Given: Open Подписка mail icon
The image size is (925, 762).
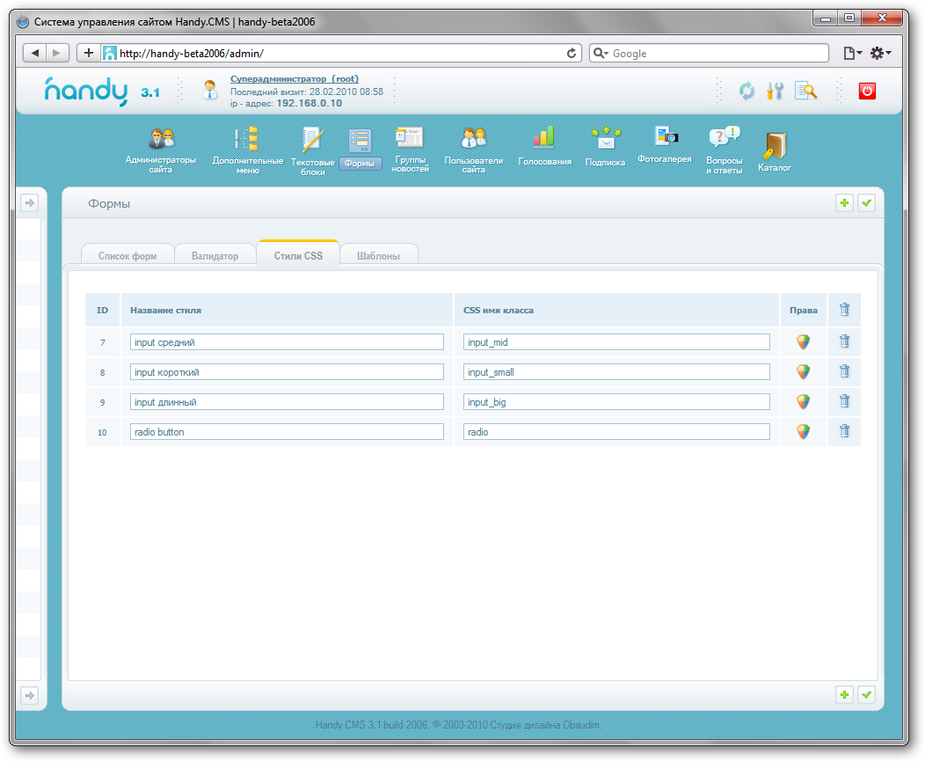Looking at the screenshot, I should (x=605, y=138).
